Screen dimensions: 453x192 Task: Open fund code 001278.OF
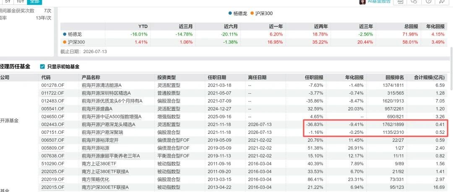tap(52, 85)
